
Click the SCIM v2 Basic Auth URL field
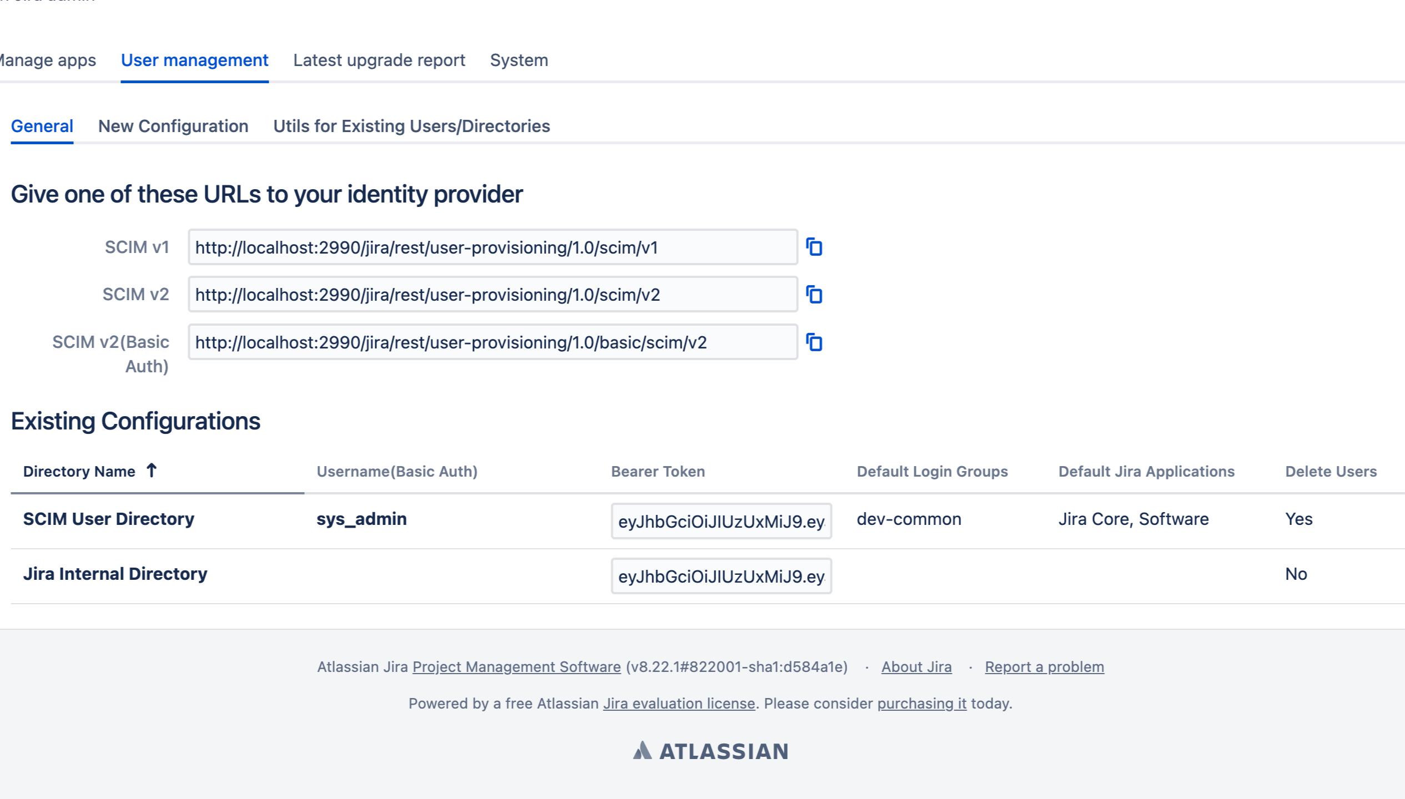coord(492,342)
